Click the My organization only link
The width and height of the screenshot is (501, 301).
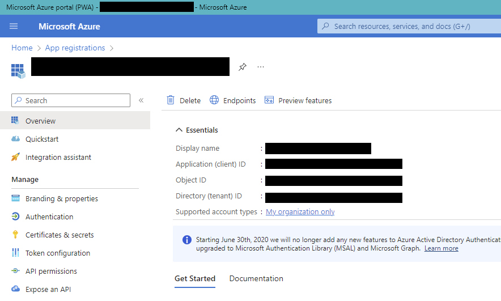point(300,212)
